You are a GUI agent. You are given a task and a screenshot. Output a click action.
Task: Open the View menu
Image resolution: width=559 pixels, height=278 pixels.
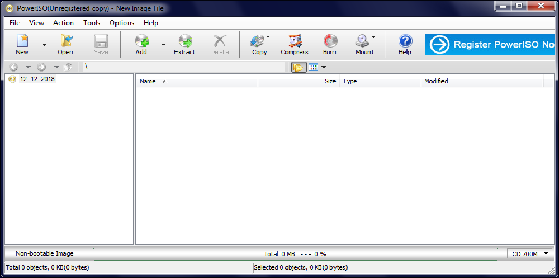point(36,23)
